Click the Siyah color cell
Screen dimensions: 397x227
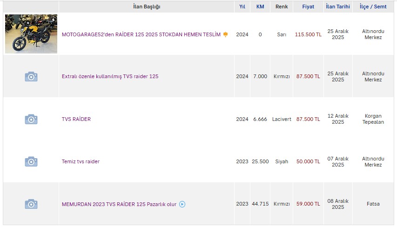click(282, 161)
